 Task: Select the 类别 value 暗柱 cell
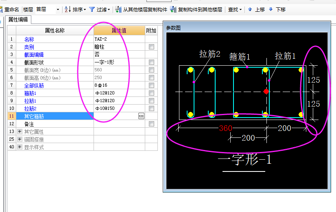pyautogui.click(x=119, y=47)
